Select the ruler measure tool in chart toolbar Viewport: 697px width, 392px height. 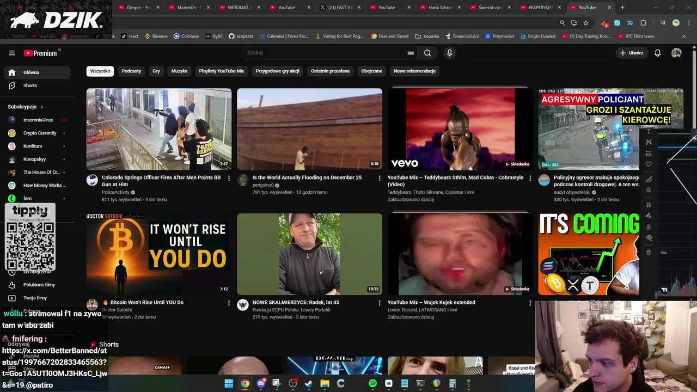coord(649,179)
